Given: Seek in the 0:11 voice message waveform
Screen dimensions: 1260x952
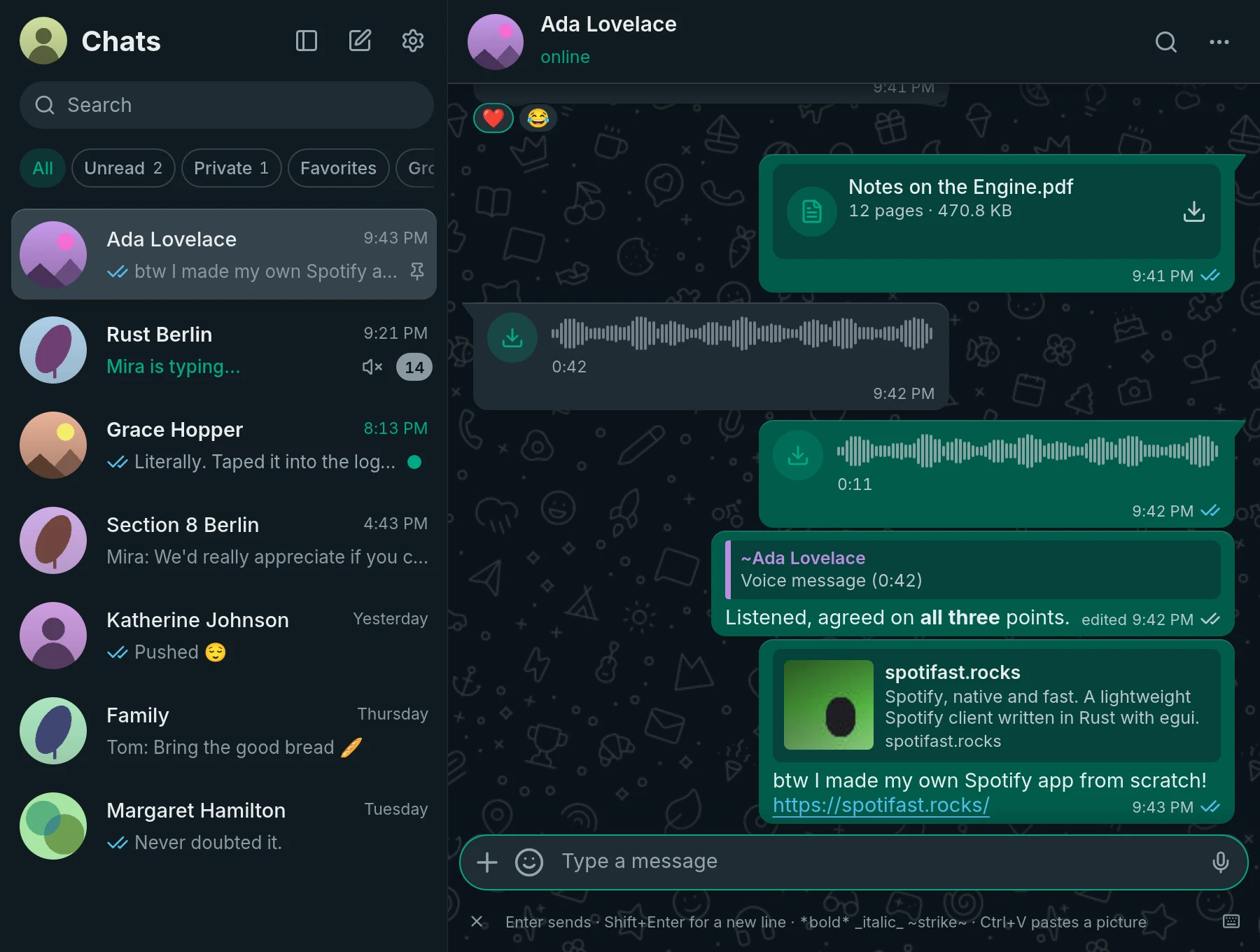Looking at the screenshot, I should click(1028, 451).
